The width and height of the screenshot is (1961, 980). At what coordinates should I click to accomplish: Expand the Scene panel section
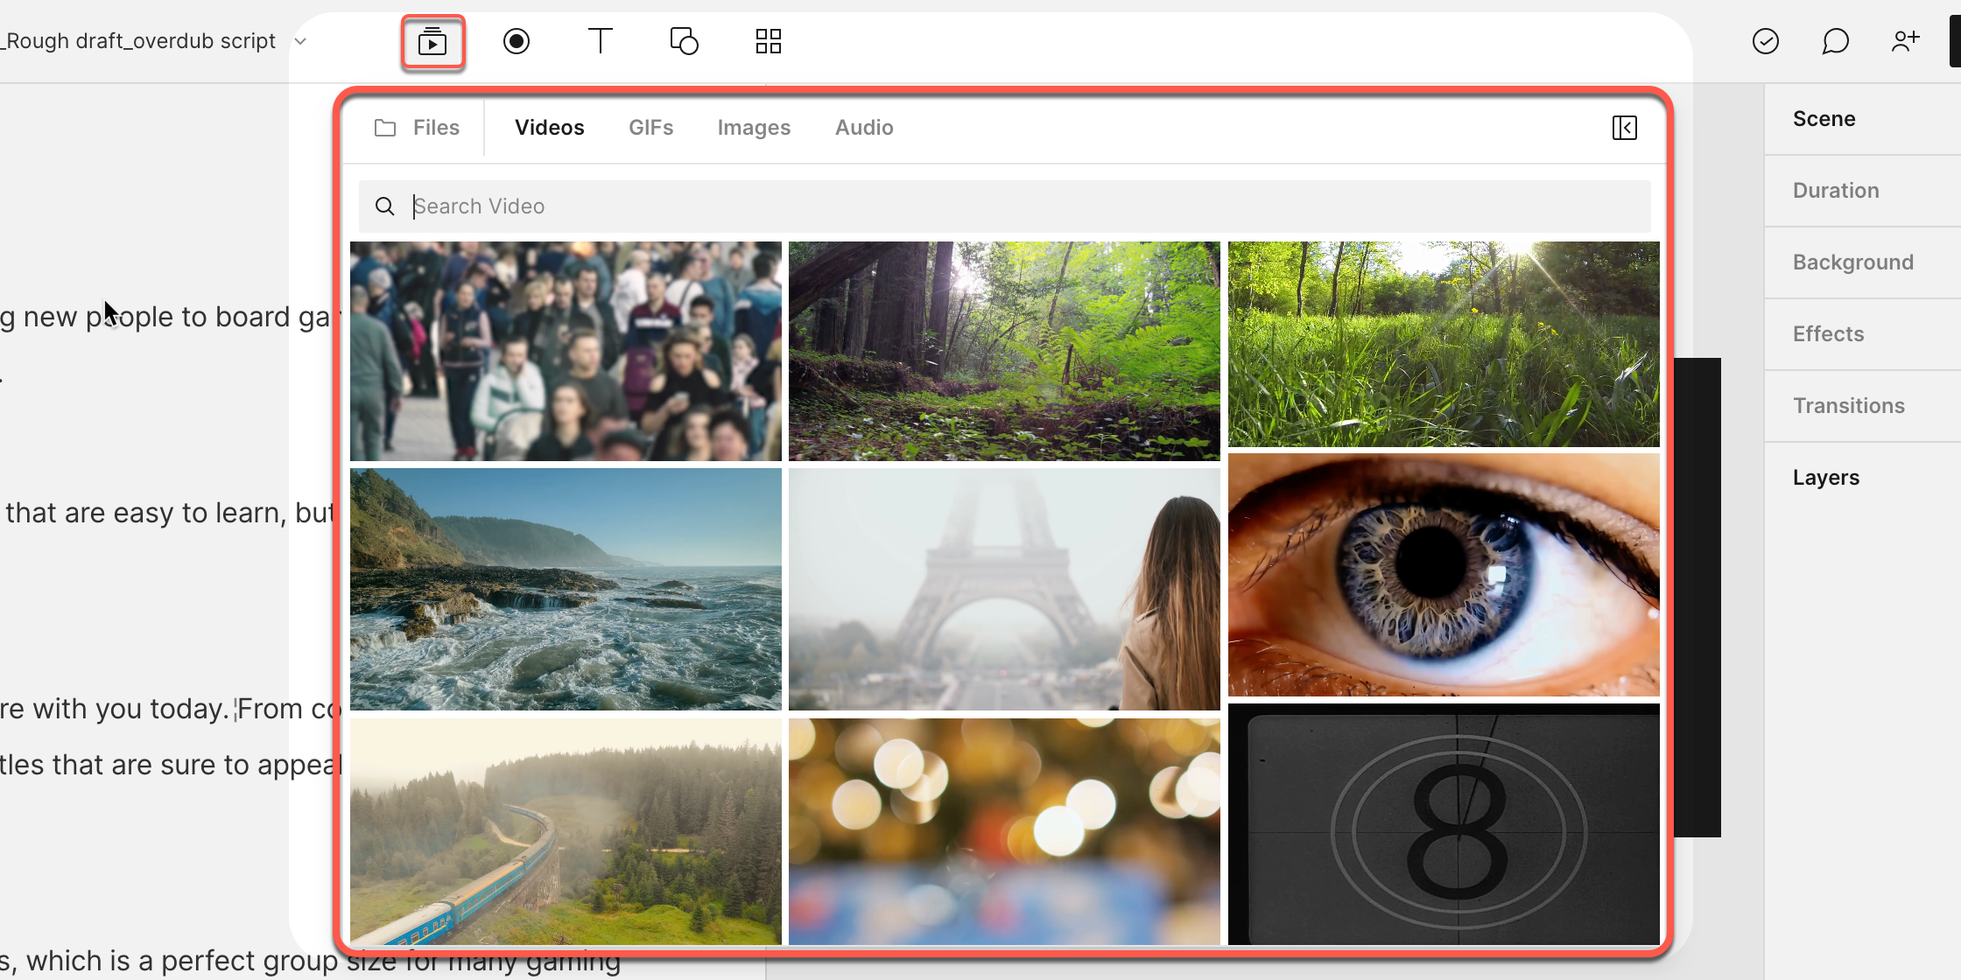[1824, 117]
